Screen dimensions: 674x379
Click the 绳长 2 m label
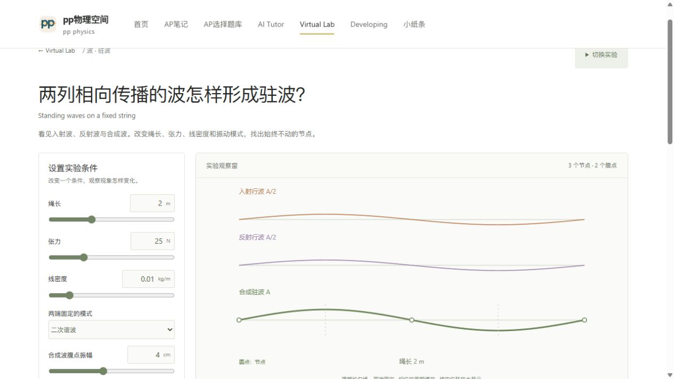(x=412, y=361)
